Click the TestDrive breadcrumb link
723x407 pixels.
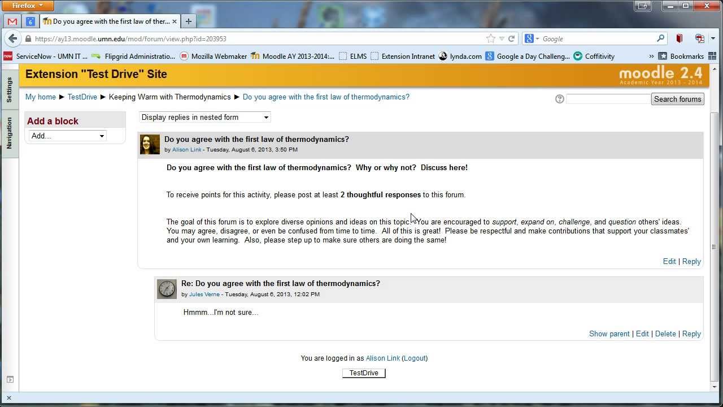click(x=82, y=97)
